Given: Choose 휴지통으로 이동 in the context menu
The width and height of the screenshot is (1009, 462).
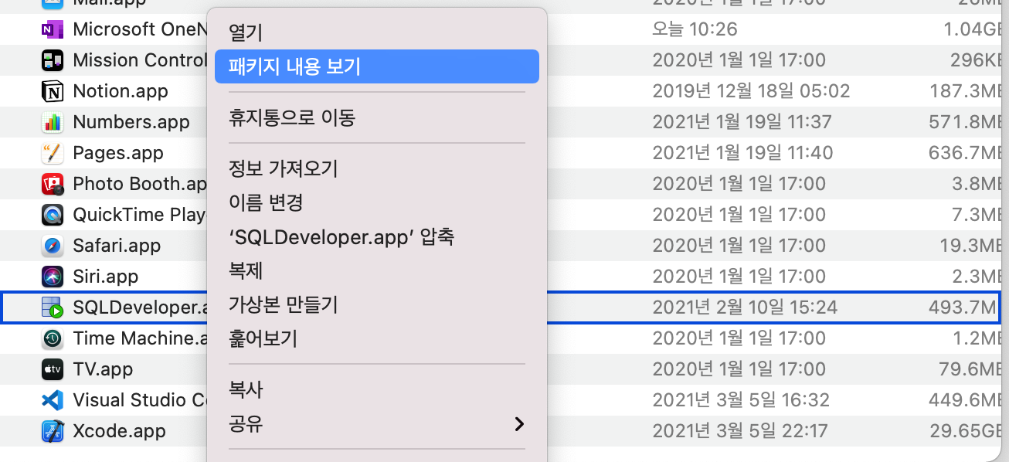Looking at the screenshot, I should (377, 117).
